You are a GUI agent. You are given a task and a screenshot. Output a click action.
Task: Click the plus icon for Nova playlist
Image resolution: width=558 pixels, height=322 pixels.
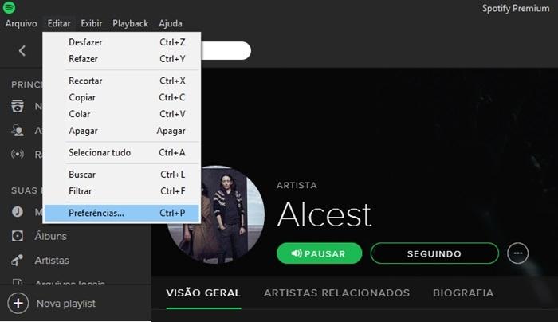[x=18, y=304]
